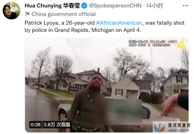
Task: Click the WWW.P2CP.CN watermark URL
Action: pos(179,130)
